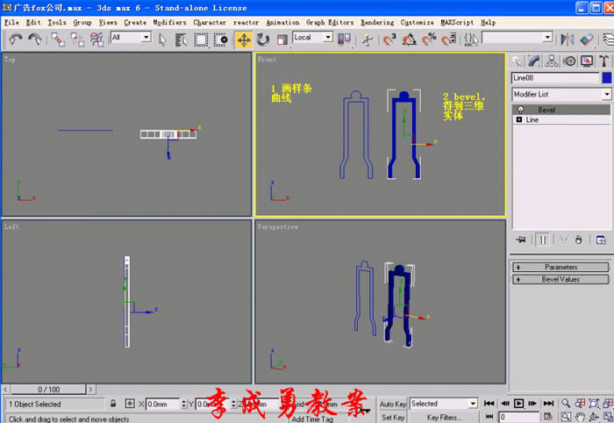
Task: Click the Line08 object name field
Action: [555, 78]
